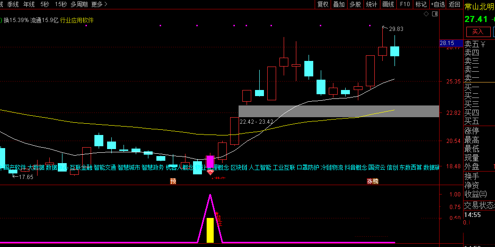This screenshot has height=247, width=495.
Task: Switch to the 年线 yearly chart
Action: [x=29, y=4]
